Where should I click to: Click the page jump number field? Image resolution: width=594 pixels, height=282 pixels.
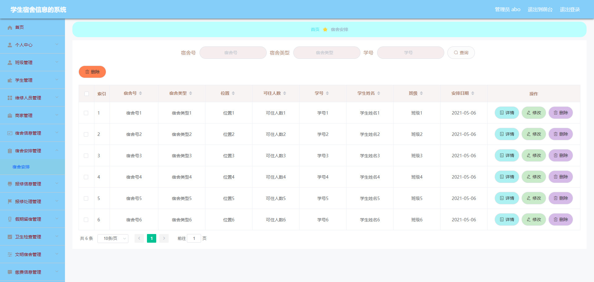pos(194,238)
